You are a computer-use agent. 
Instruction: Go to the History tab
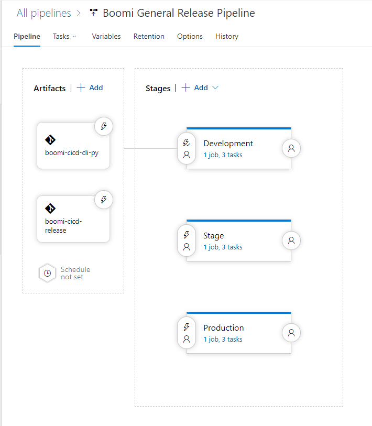click(227, 36)
